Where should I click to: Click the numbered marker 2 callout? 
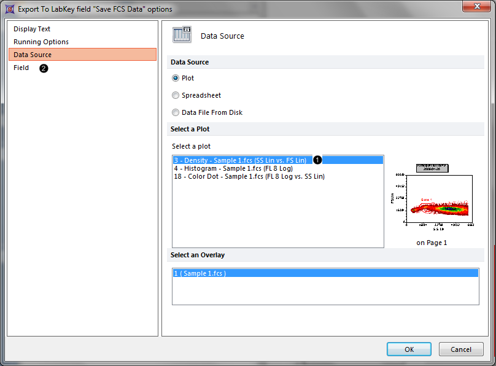click(x=44, y=68)
